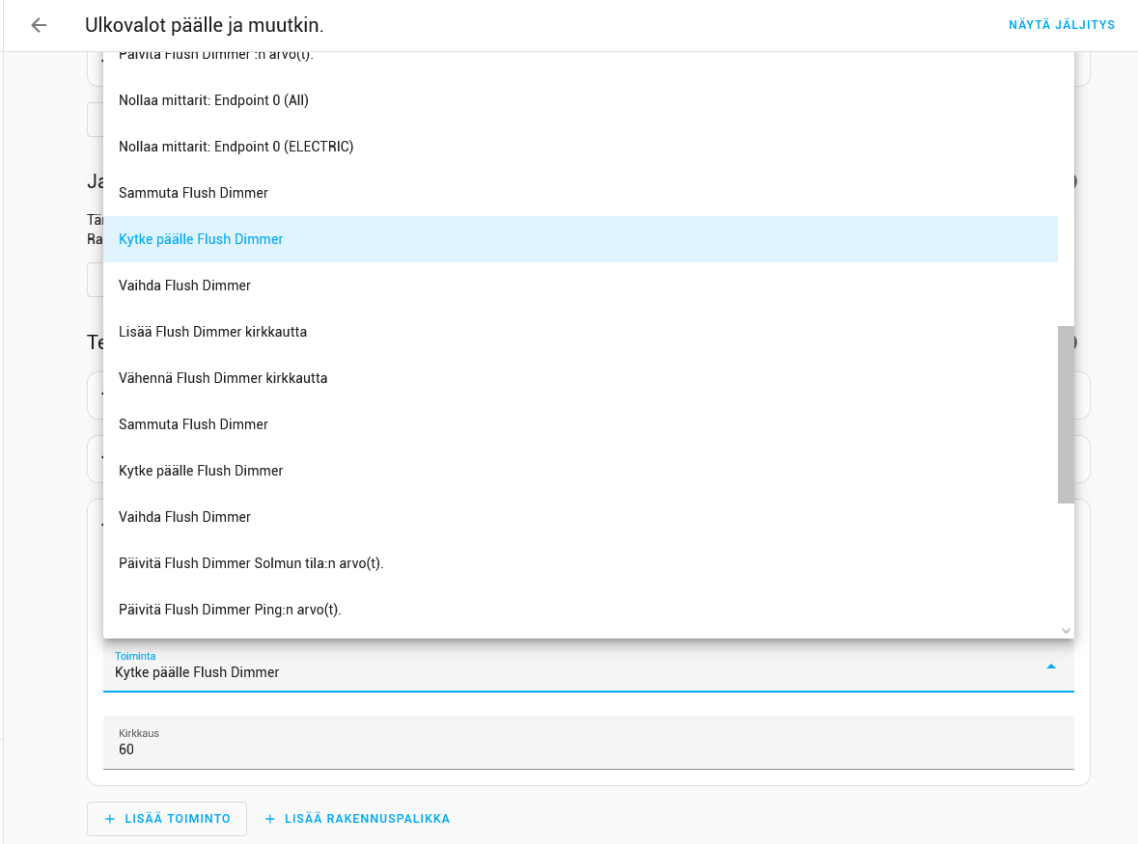Select Päivitä Flush Dimmer Solmun tila:n arvo(t)
This screenshot has width=1138, height=844.
pos(251,563)
